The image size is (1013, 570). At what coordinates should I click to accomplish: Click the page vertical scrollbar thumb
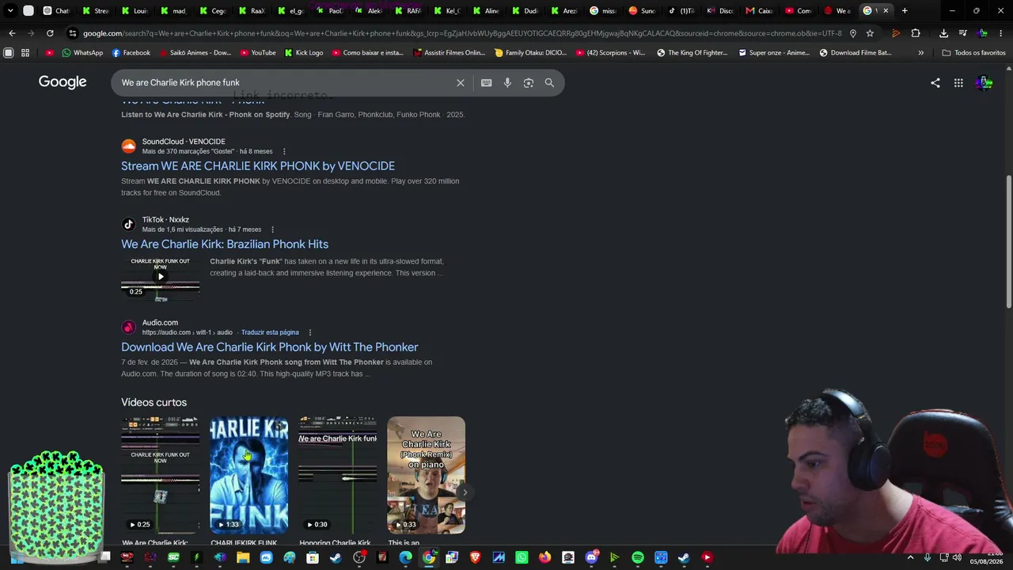click(1008, 241)
